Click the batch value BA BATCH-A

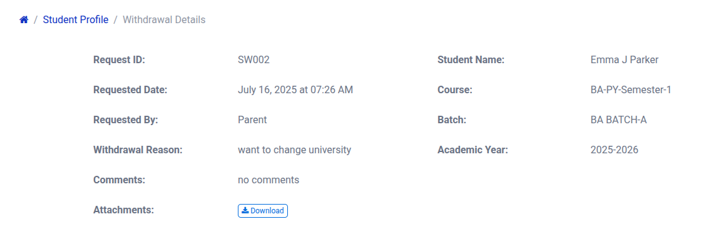point(618,119)
